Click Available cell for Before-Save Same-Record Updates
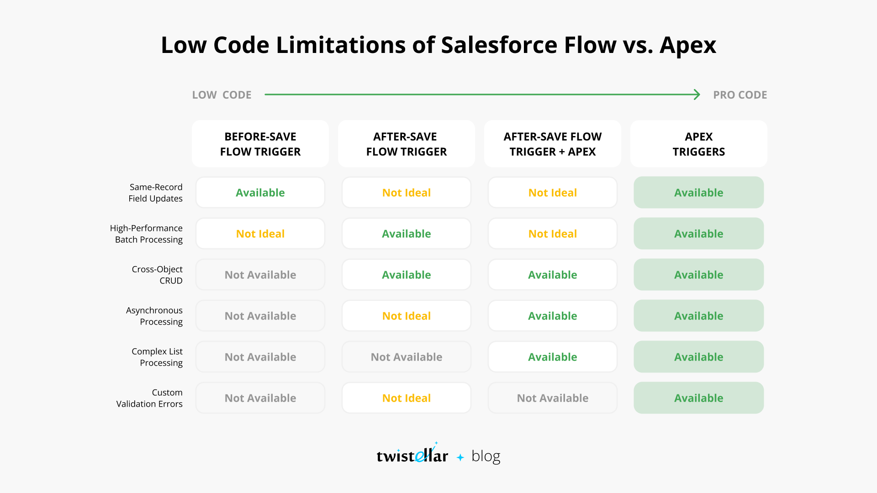This screenshot has height=493, width=877. [x=260, y=193]
